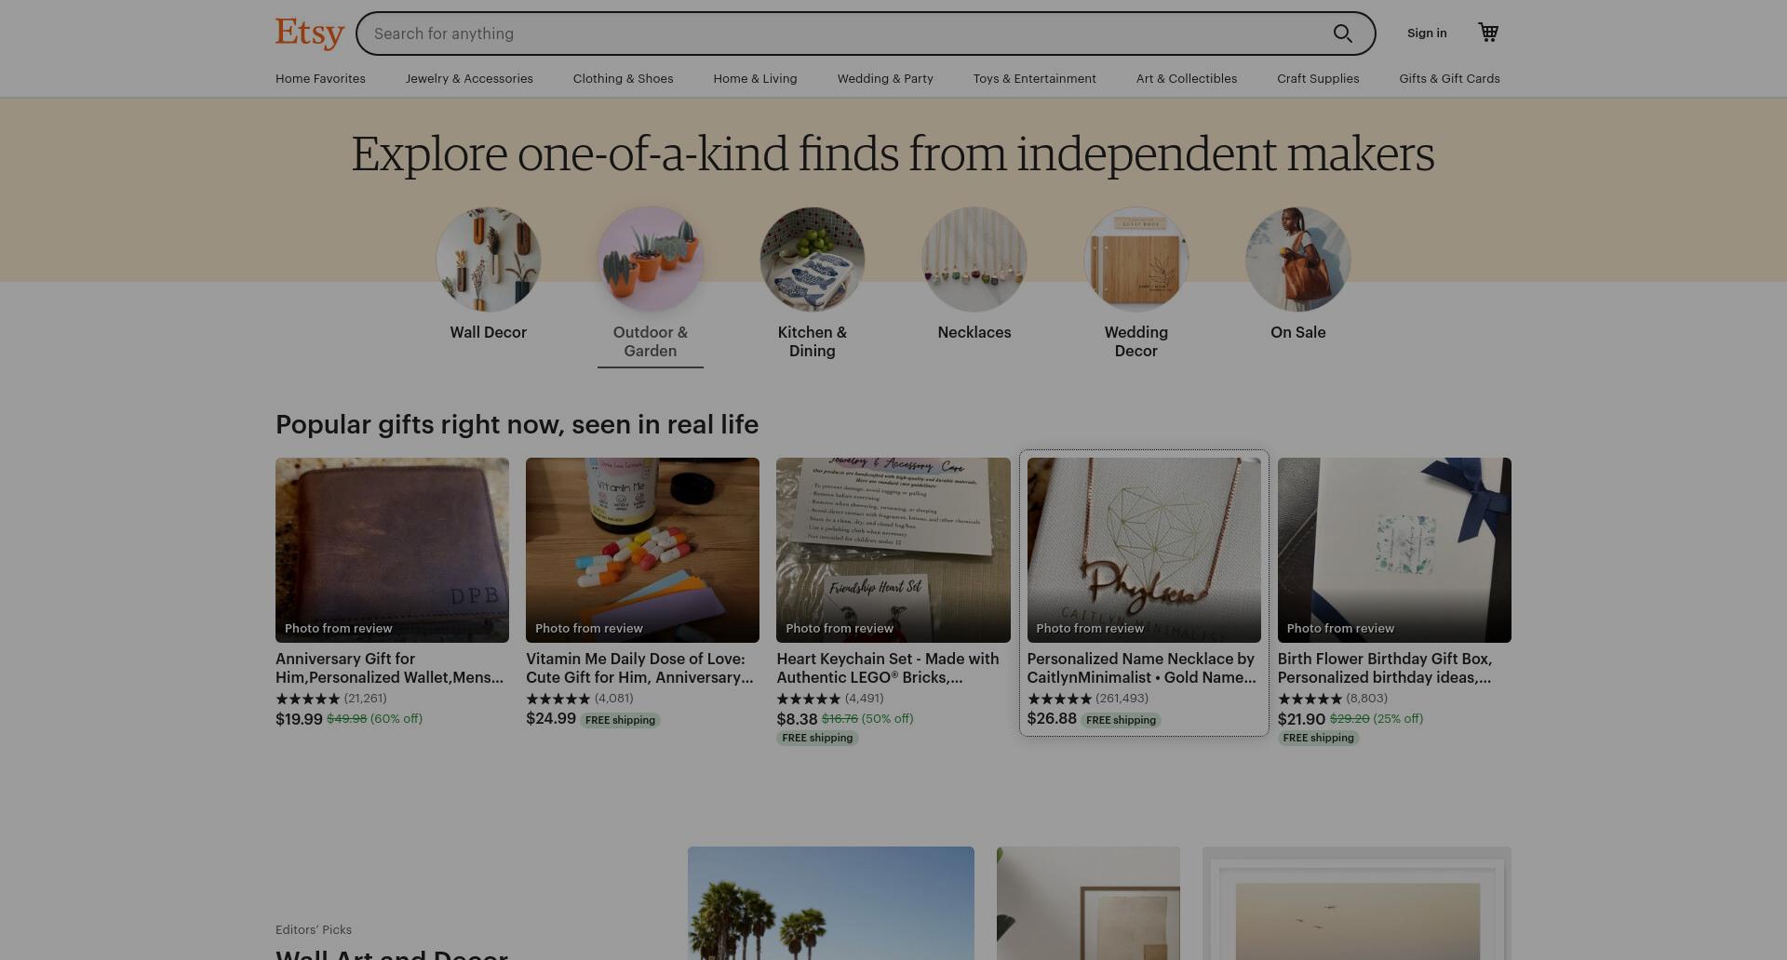Focus the Search for anything field
The width and height of the screenshot is (1787, 960).
click(x=847, y=33)
